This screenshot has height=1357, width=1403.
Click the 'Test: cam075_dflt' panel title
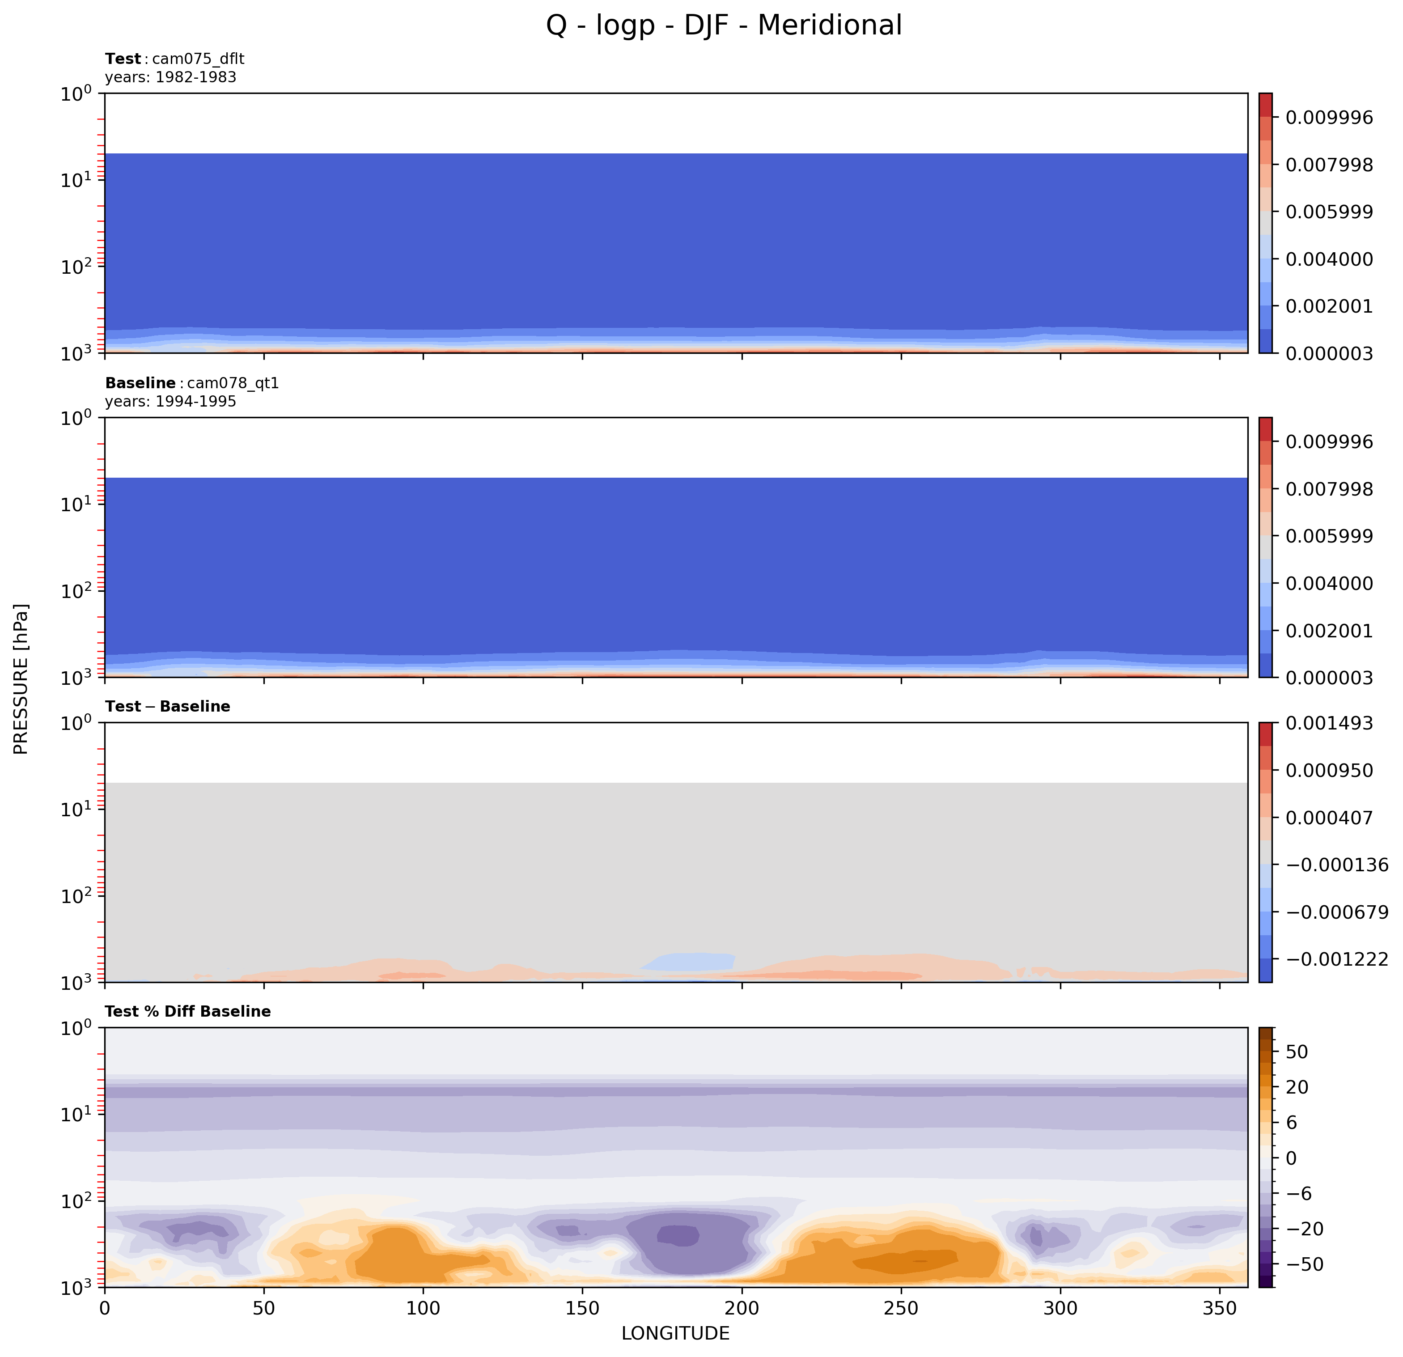pyautogui.click(x=175, y=59)
